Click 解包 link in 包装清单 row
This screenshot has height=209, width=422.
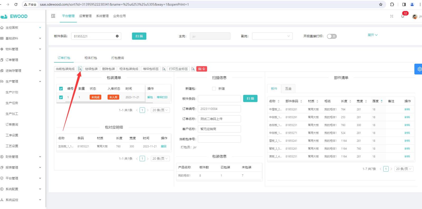[x=150, y=97]
